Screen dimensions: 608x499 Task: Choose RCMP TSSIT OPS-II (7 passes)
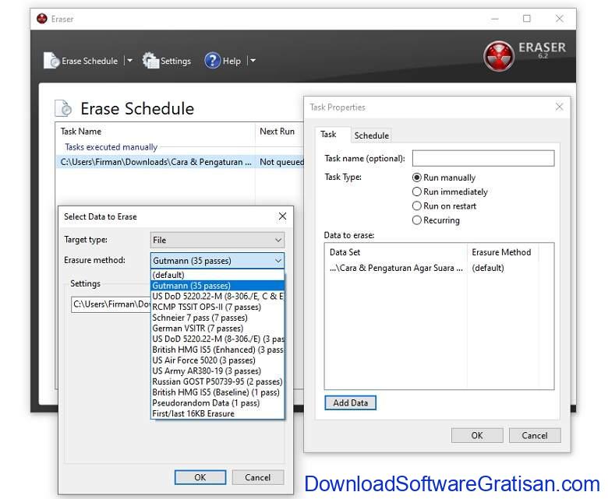click(217, 307)
